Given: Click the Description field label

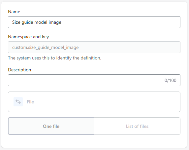Looking at the screenshot, I should pos(19,70).
